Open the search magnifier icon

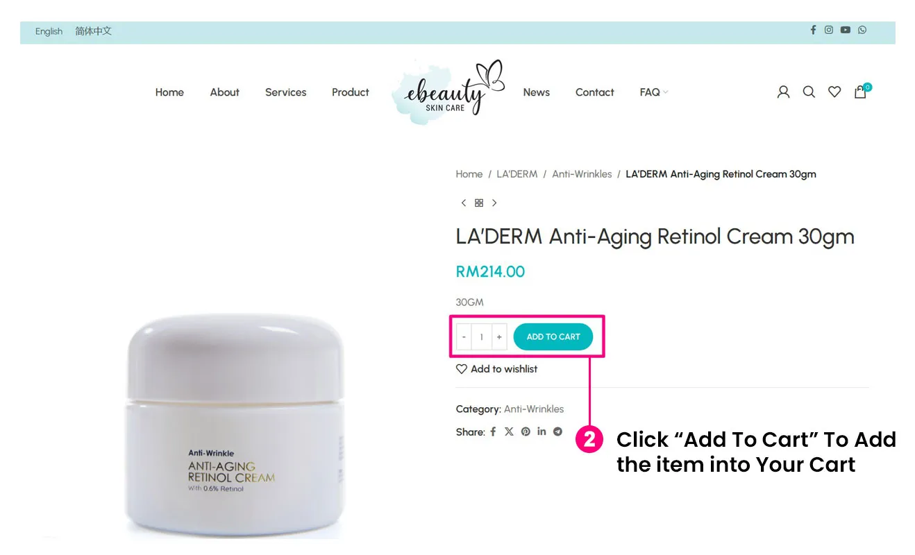coord(809,92)
